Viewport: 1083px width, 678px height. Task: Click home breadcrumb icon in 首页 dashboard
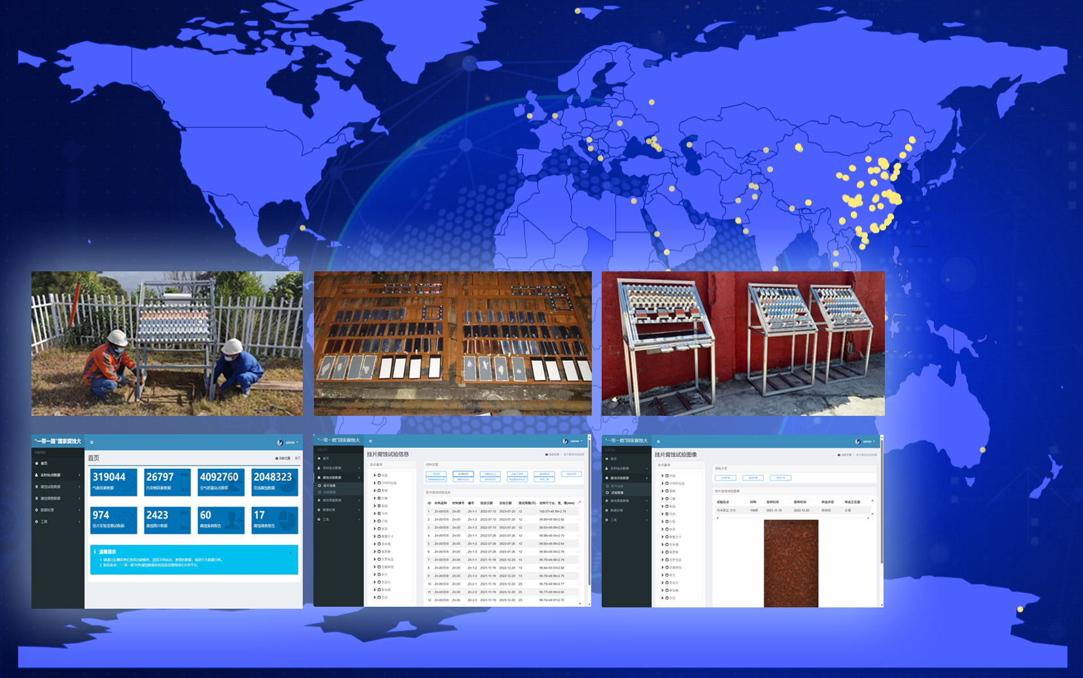click(277, 458)
